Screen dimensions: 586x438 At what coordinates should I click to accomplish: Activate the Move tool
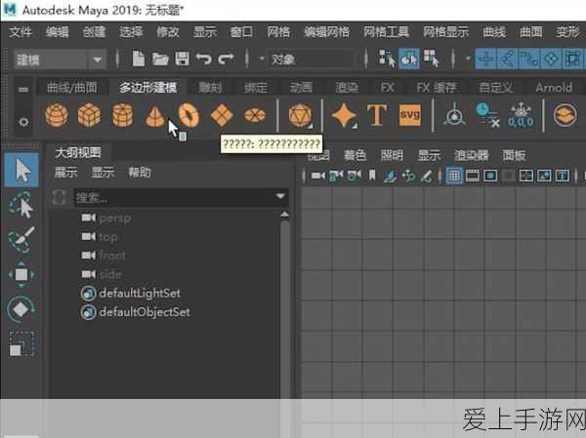click(x=21, y=274)
